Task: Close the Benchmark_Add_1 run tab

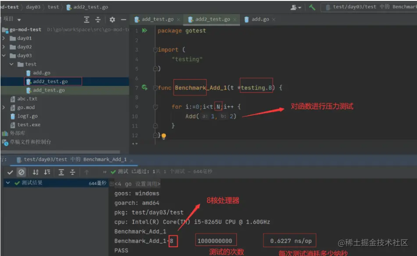Action: (x=131, y=160)
